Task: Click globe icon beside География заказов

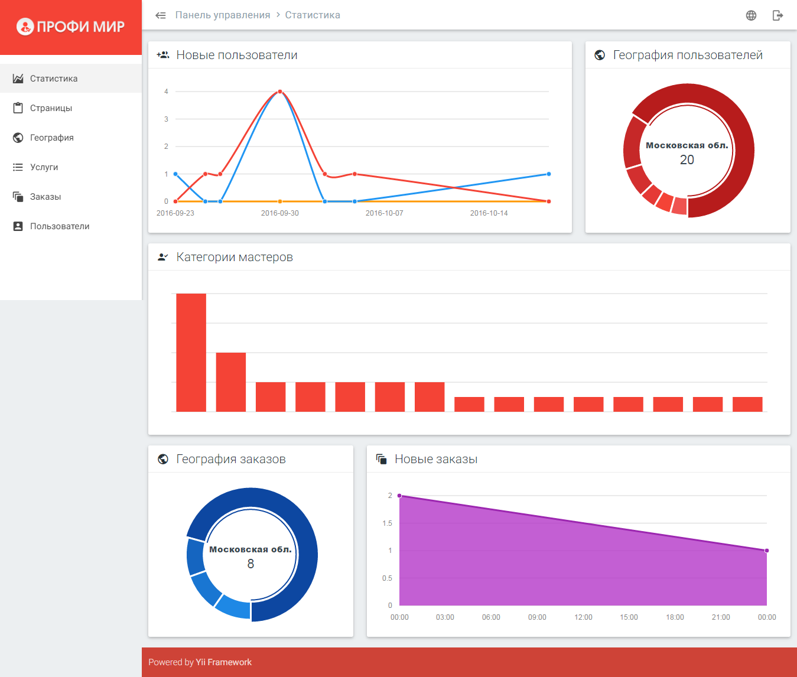Action: (163, 459)
